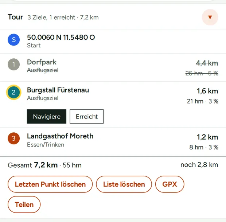This screenshot has height=222, width=226.
Task: Click the grey number 1 waypoint badge
Action: 14,64
